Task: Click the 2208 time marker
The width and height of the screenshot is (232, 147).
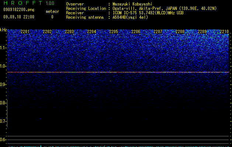Action: pyautogui.click(x=180, y=31)
